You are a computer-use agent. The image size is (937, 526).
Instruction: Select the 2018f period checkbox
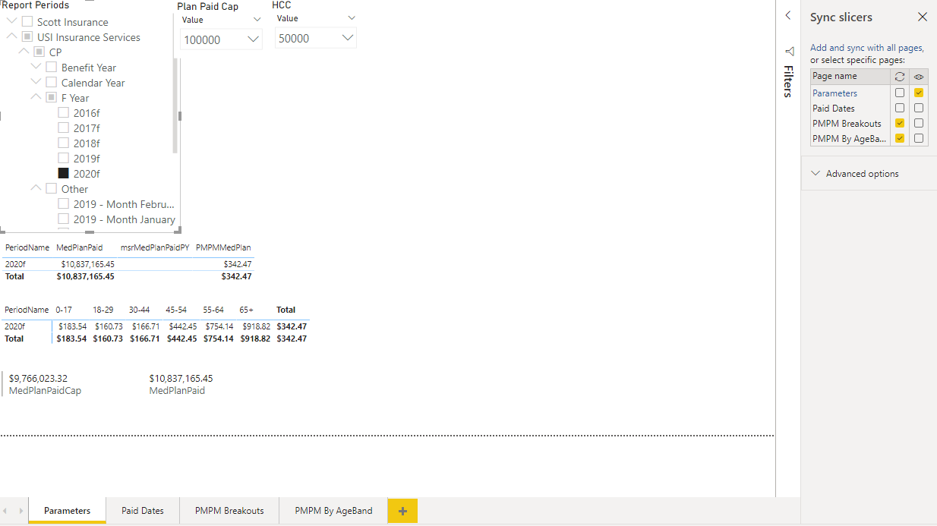click(x=64, y=143)
